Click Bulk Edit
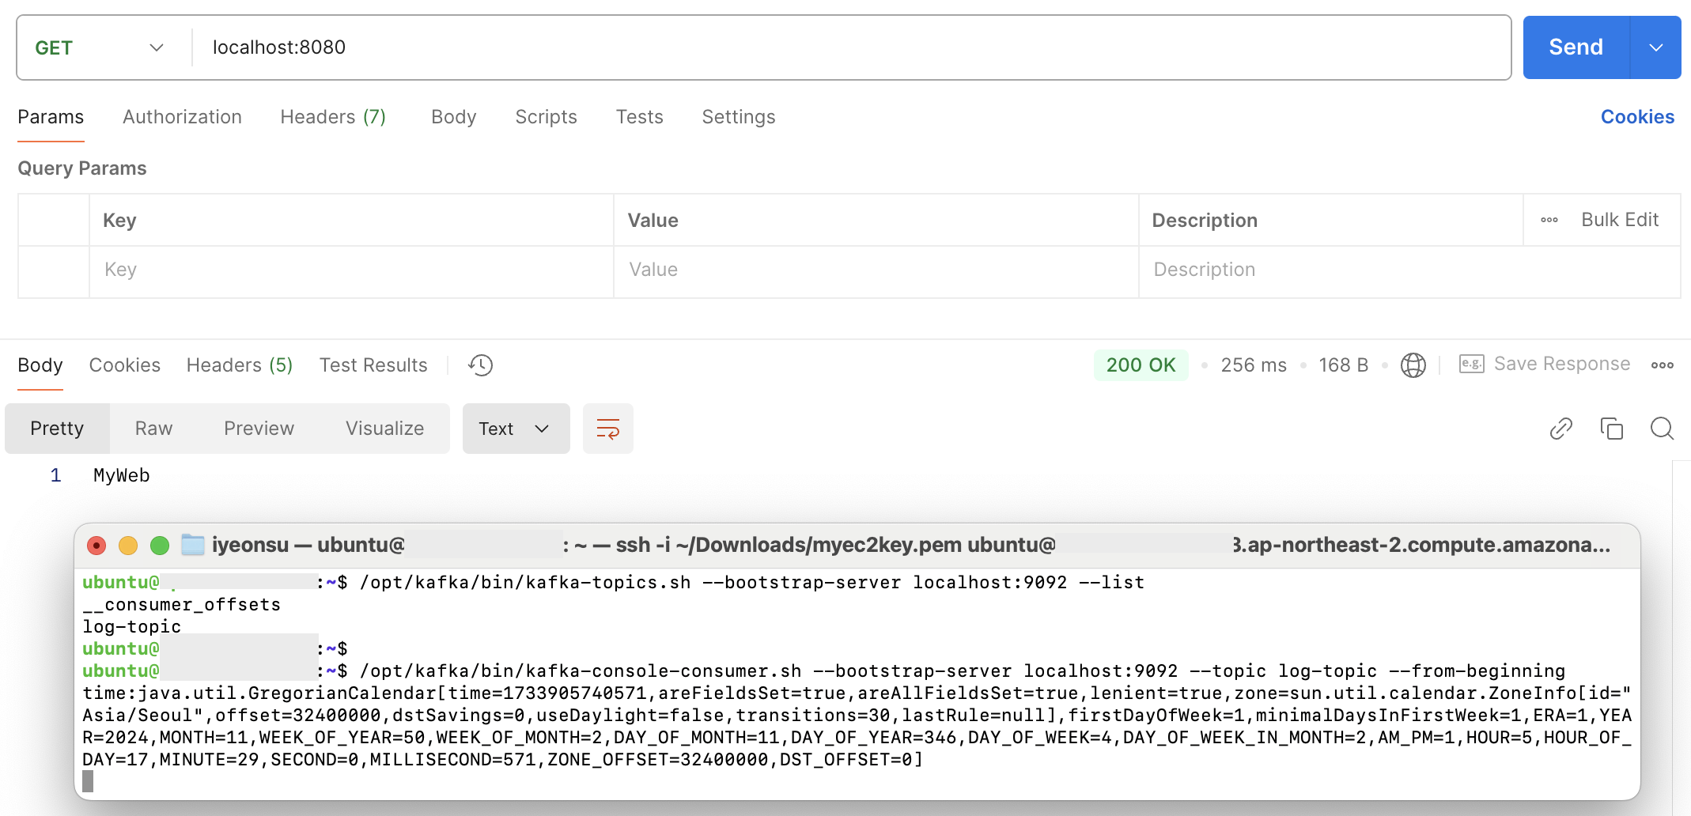 [1620, 220]
